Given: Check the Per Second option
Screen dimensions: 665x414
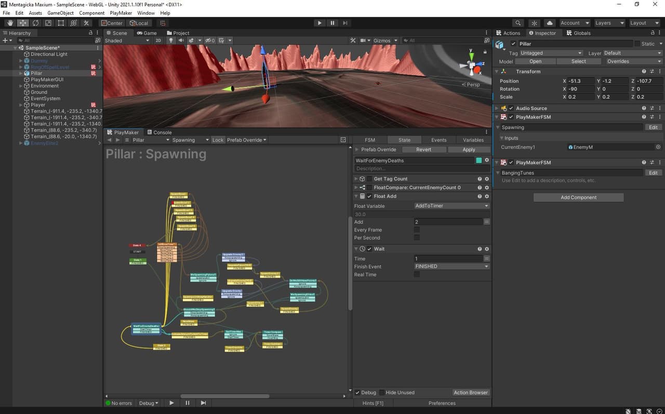Looking at the screenshot, I should click(x=417, y=237).
